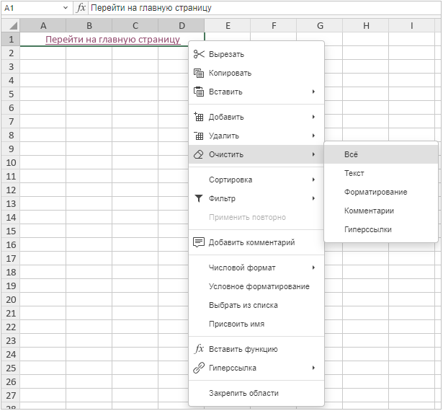Expand the Сортировка submenu arrow

coord(313,180)
